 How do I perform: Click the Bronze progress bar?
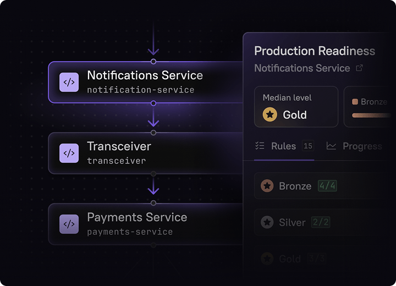click(x=372, y=116)
